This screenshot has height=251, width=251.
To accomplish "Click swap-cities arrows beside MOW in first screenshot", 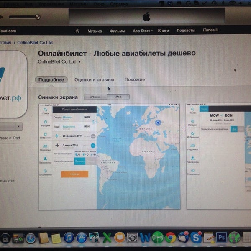I will [x=94, y=122].
